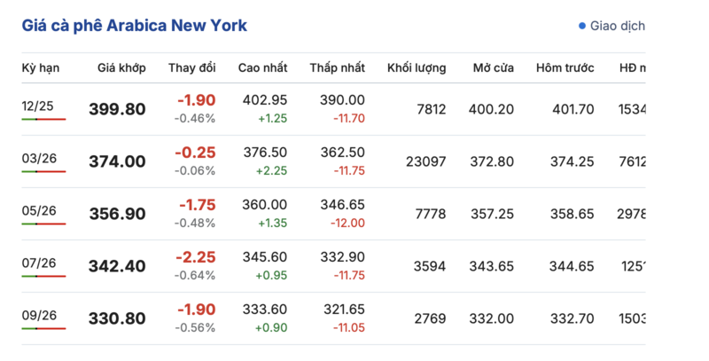Image resolution: width=709 pixels, height=361 pixels.
Task: Click the Khối lượng column header
Action: tap(417, 68)
